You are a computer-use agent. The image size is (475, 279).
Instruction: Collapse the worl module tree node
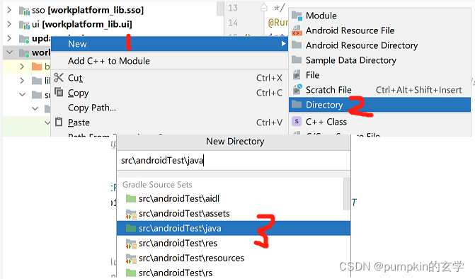(10, 52)
